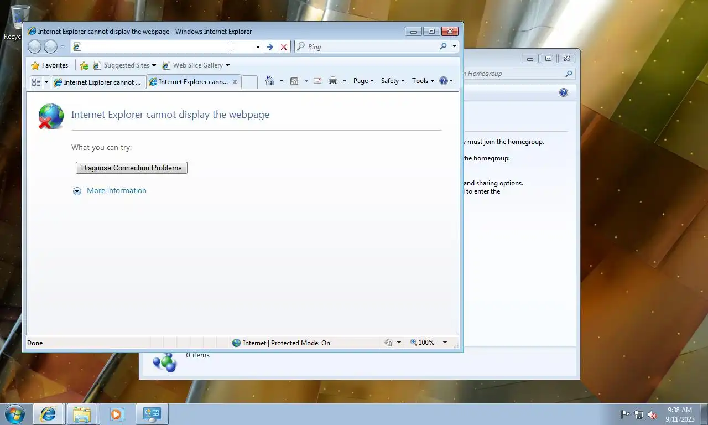The height and width of the screenshot is (425, 708).
Task: Click the Home page icon
Action: pyautogui.click(x=269, y=81)
